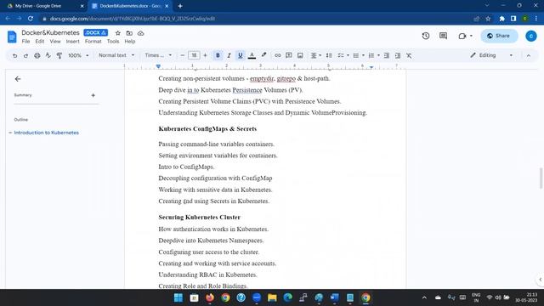Add a comment from the toolbar

pos(289,55)
